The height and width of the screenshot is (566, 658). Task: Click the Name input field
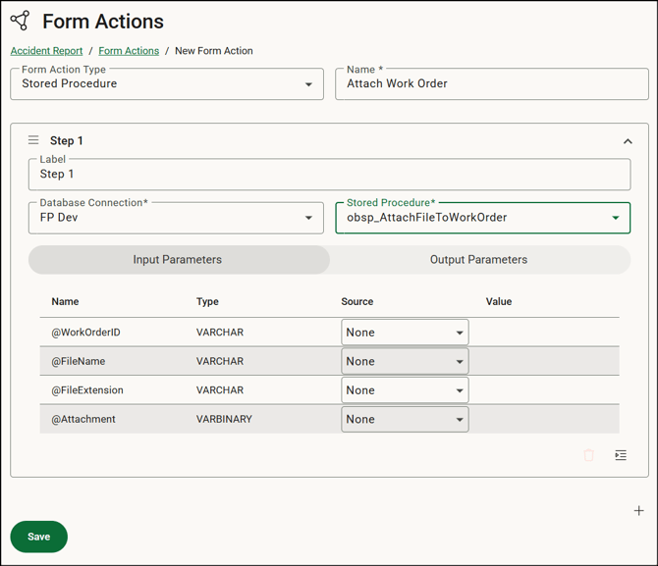(491, 84)
